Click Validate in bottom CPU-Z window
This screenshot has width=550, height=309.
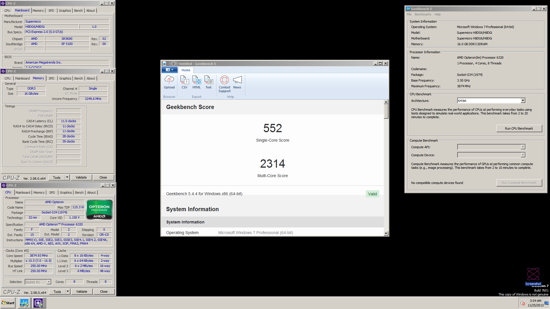click(x=82, y=292)
